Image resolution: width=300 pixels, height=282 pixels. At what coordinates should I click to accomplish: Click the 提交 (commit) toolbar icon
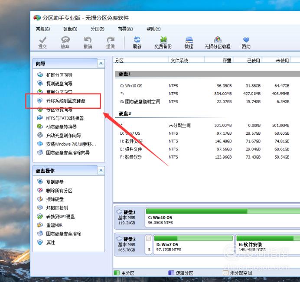pyautogui.click(x=42, y=42)
